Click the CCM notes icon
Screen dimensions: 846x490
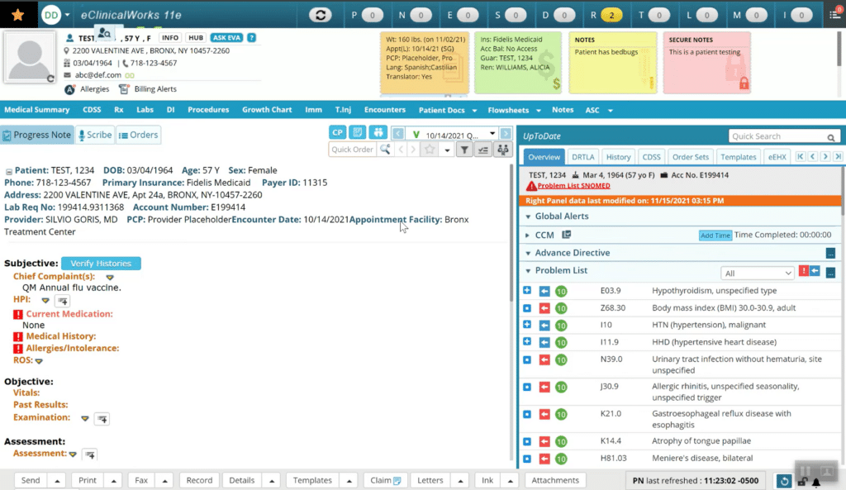(x=567, y=235)
